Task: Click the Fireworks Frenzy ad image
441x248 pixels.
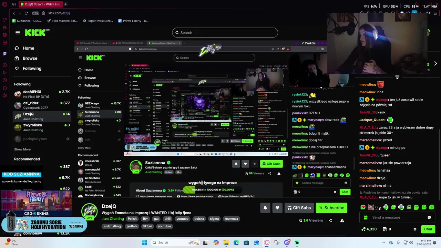Action: tap(36, 200)
